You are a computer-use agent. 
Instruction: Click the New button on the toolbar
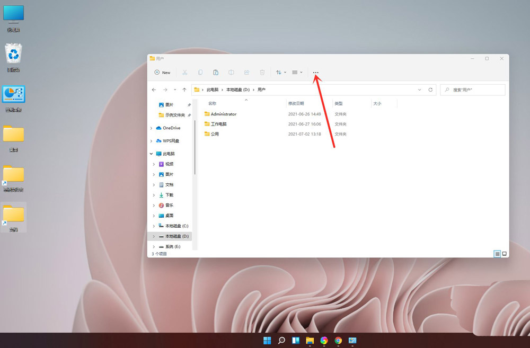(162, 72)
